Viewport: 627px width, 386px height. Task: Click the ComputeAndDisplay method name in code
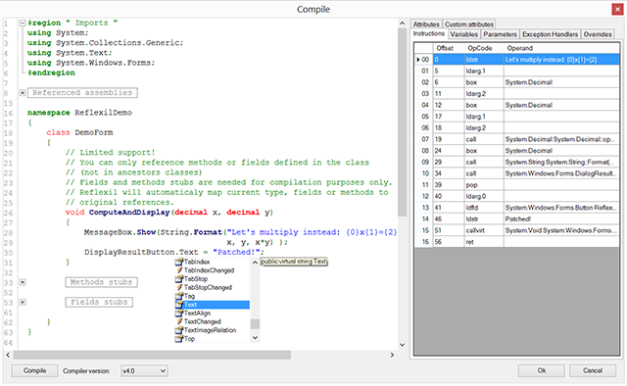pyautogui.click(x=129, y=213)
